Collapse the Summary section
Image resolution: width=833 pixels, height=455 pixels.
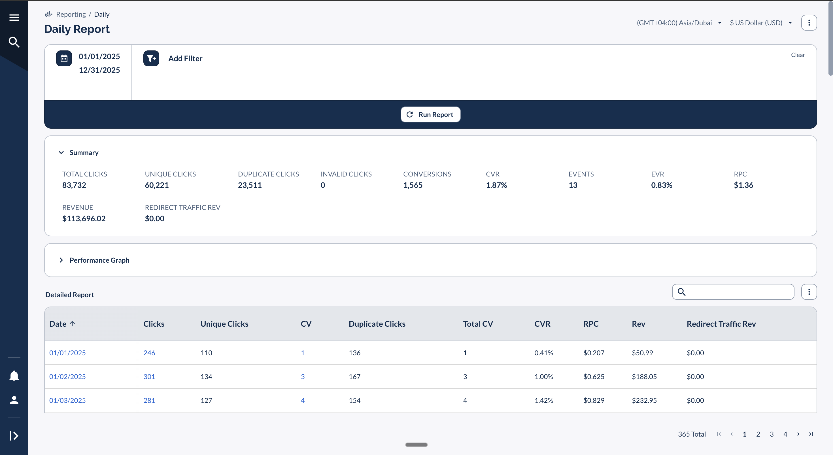(x=61, y=152)
